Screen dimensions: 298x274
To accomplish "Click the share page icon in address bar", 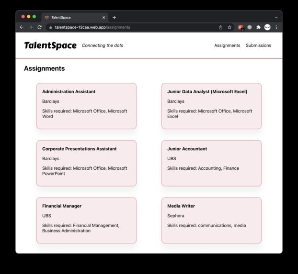I will pos(220,27).
